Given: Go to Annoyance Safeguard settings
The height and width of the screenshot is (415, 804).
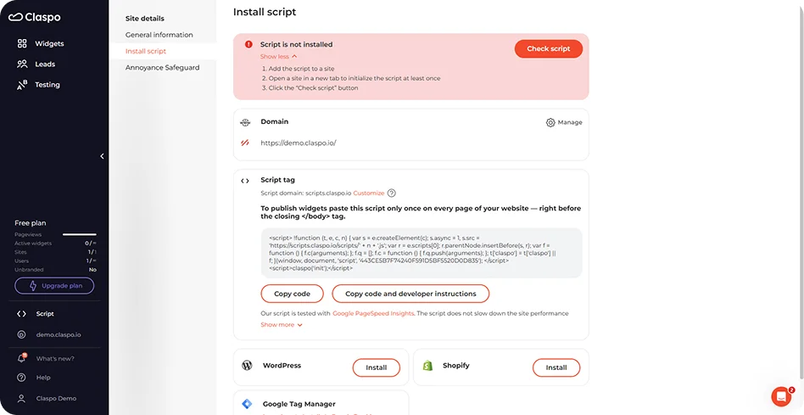Looking at the screenshot, I should pyautogui.click(x=162, y=67).
